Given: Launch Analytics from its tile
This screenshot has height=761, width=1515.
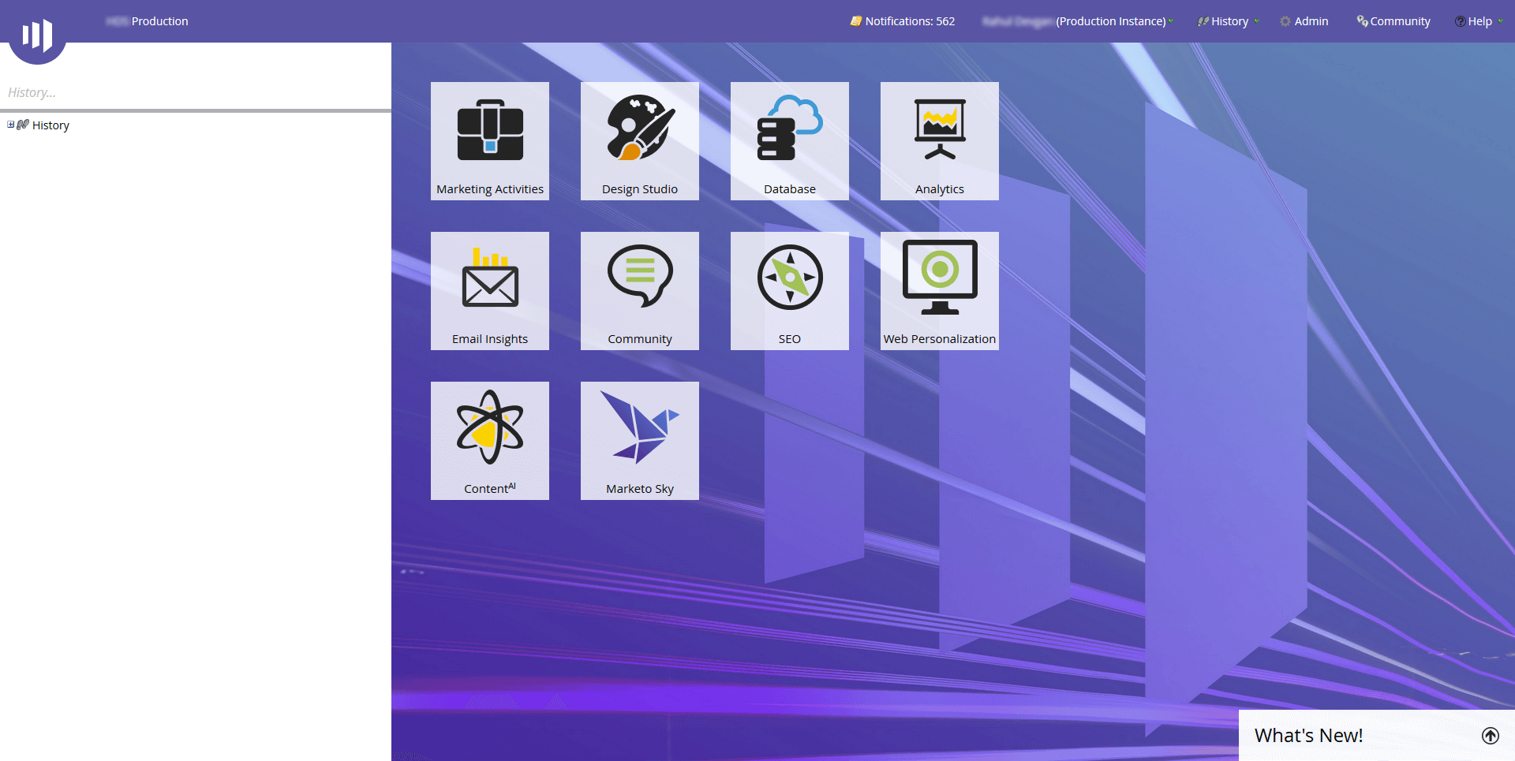Looking at the screenshot, I should pos(939,140).
